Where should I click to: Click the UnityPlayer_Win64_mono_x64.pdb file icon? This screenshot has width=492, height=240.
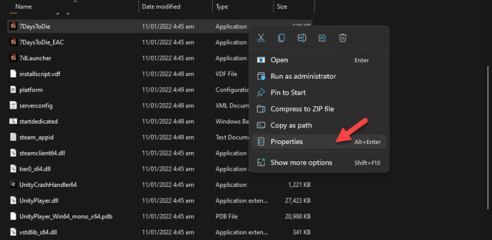pos(13,216)
